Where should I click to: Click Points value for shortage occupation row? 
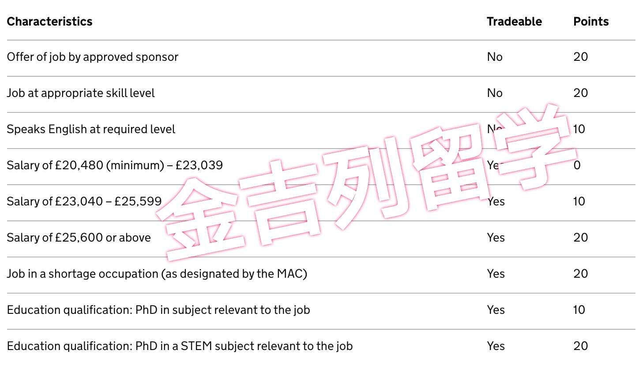[x=580, y=274]
